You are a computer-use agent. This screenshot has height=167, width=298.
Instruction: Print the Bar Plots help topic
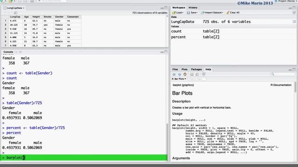click(192, 74)
